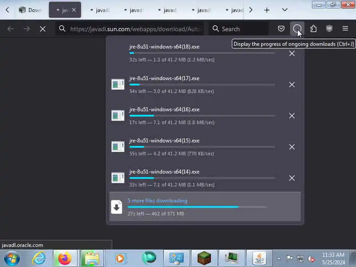Viewport: 356px width, 267px height.
Task: Click the Search box in toolbar
Action: [239, 29]
